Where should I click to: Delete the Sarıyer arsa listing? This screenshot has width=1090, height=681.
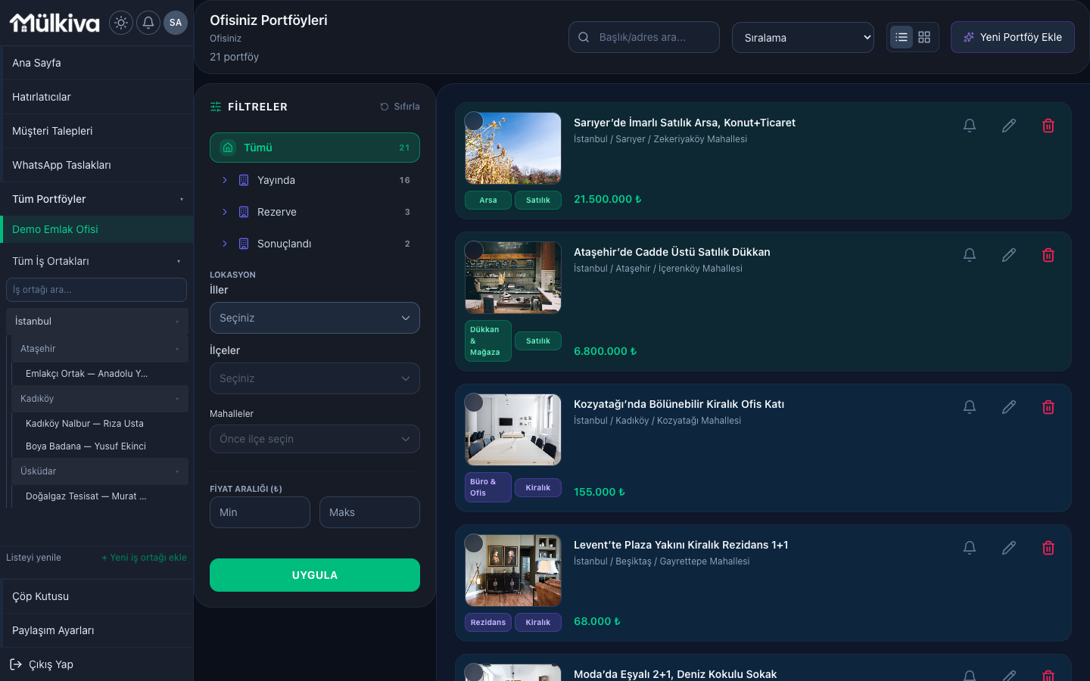[x=1048, y=126]
